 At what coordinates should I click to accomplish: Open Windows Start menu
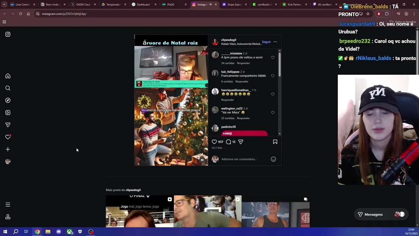tap(5, 232)
